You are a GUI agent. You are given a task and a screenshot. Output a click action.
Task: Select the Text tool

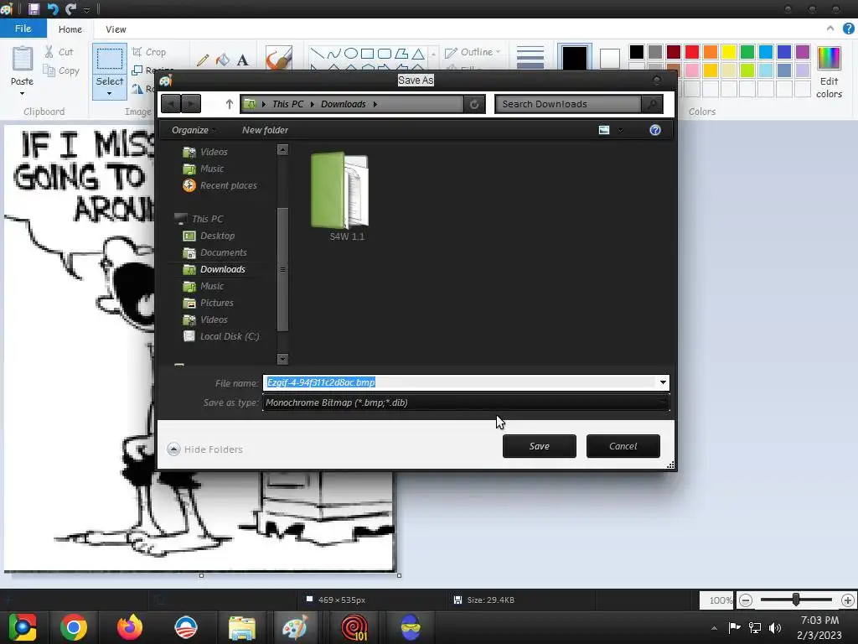pyautogui.click(x=242, y=60)
